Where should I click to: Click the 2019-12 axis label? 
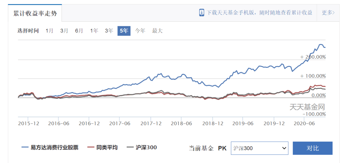(274, 124)
